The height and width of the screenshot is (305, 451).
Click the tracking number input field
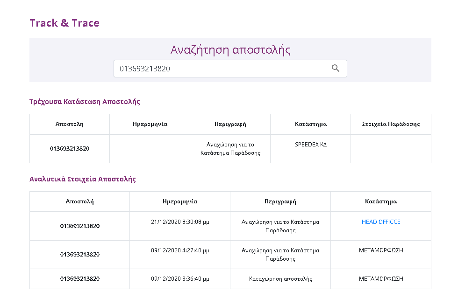click(220, 69)
